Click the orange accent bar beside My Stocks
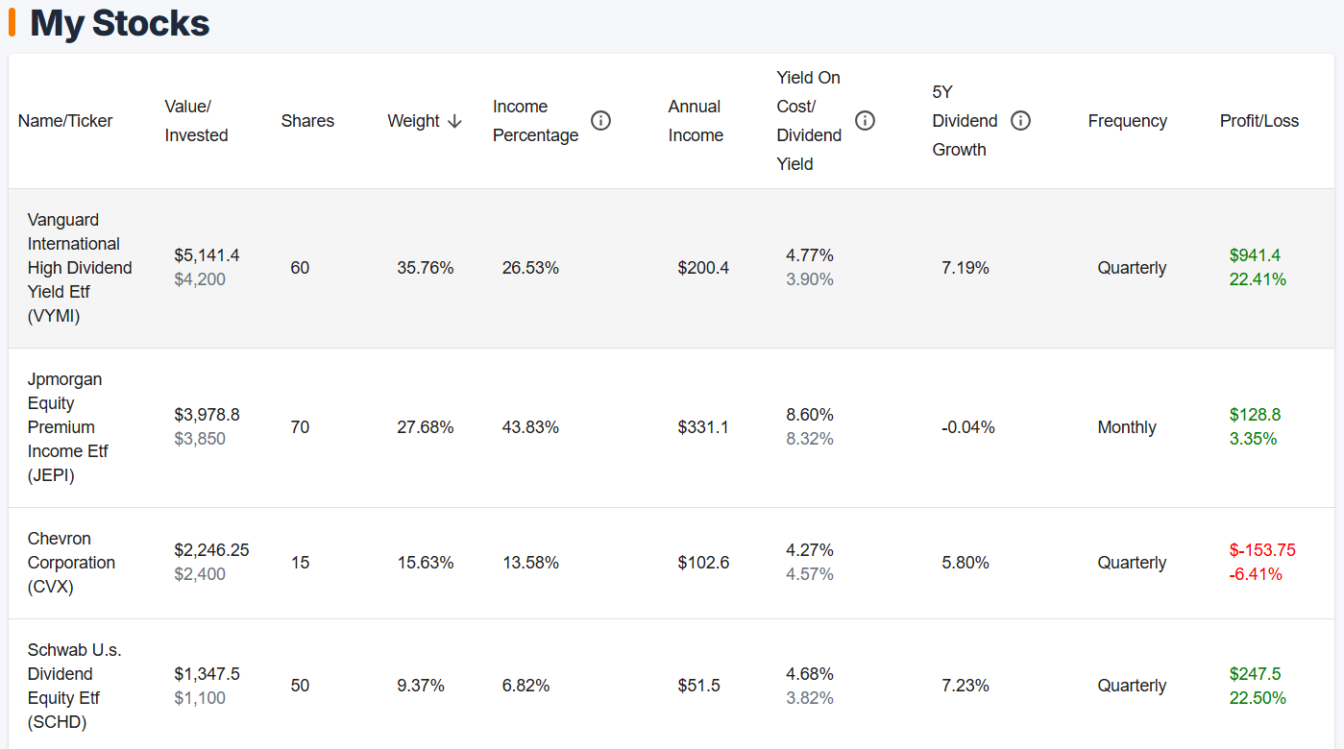Screen dimensions: 1344x749 coord(12,21)
